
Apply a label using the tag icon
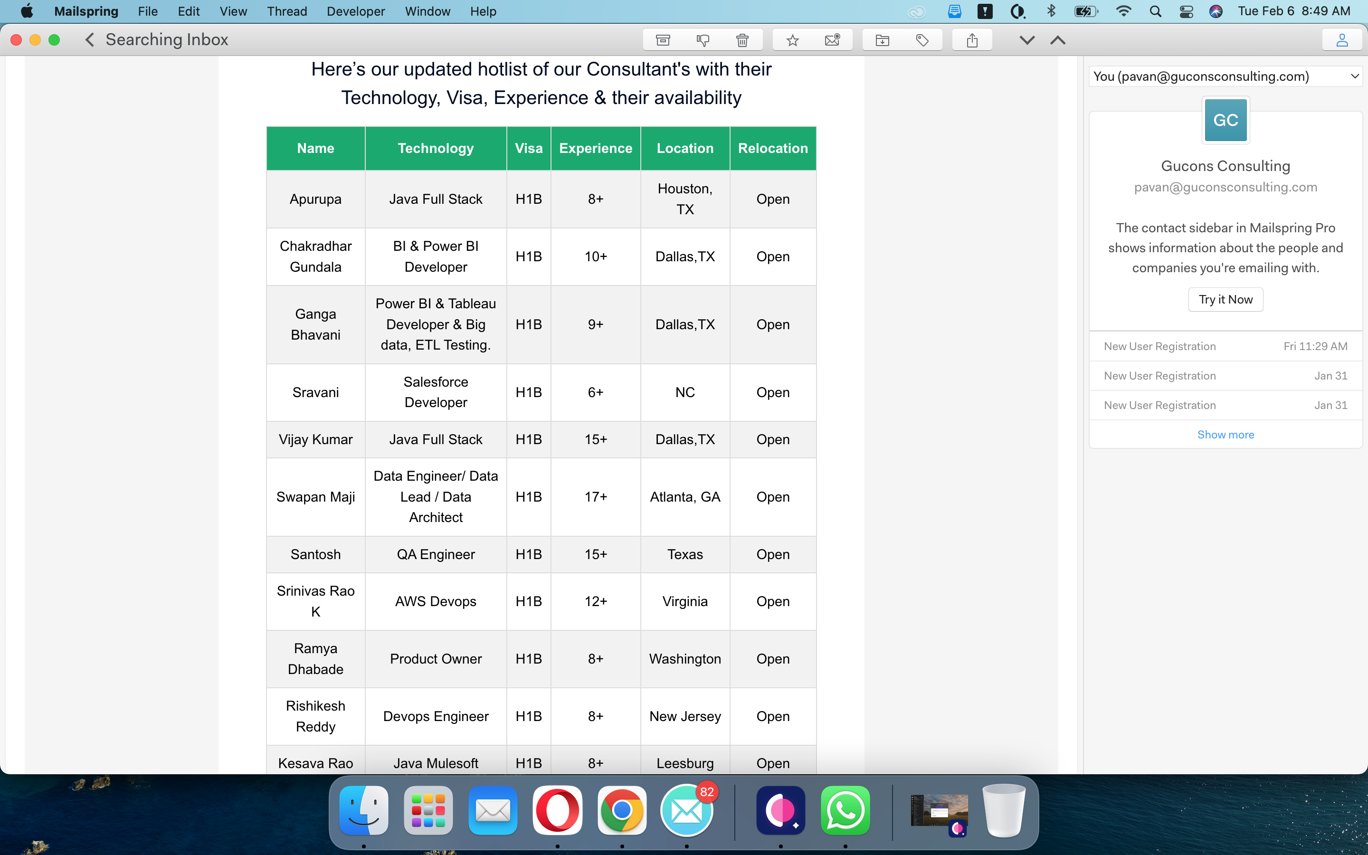(x=922, y=40)
